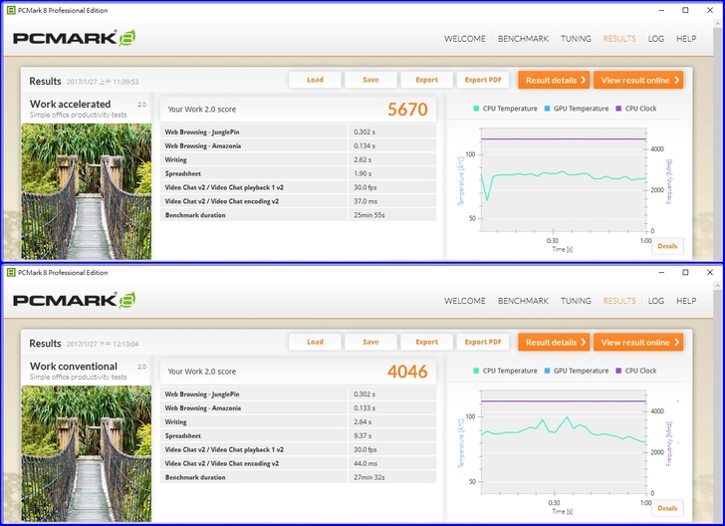Open LOG tab in Work conventional window
This screenshot has width=725, height=526.
[655, 301]
